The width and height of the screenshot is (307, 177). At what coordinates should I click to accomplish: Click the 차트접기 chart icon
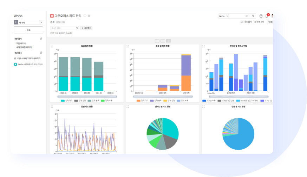tap(242, 22)
